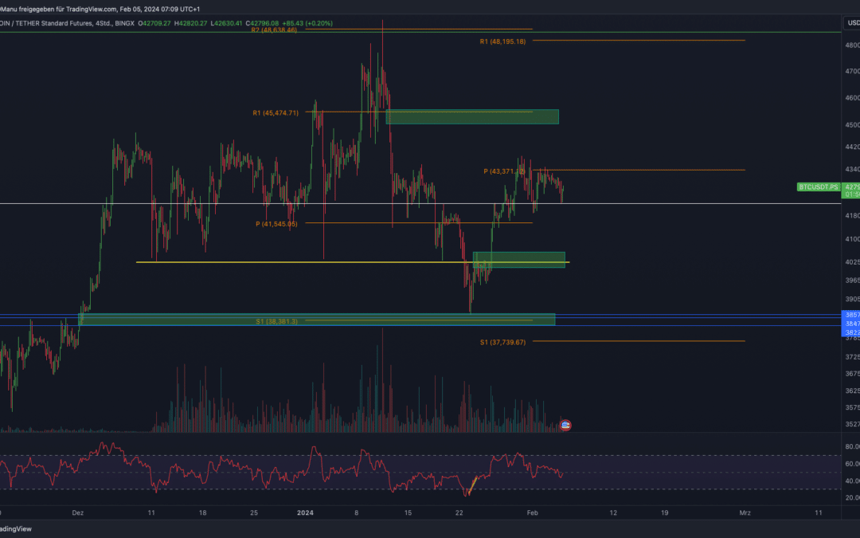Click the 25 label on the time axis

pyautogui.click(x=254, y=512)
